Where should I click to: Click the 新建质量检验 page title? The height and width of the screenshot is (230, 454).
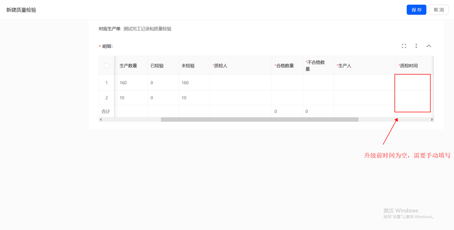pyautogui.click(x=21, y=10)
